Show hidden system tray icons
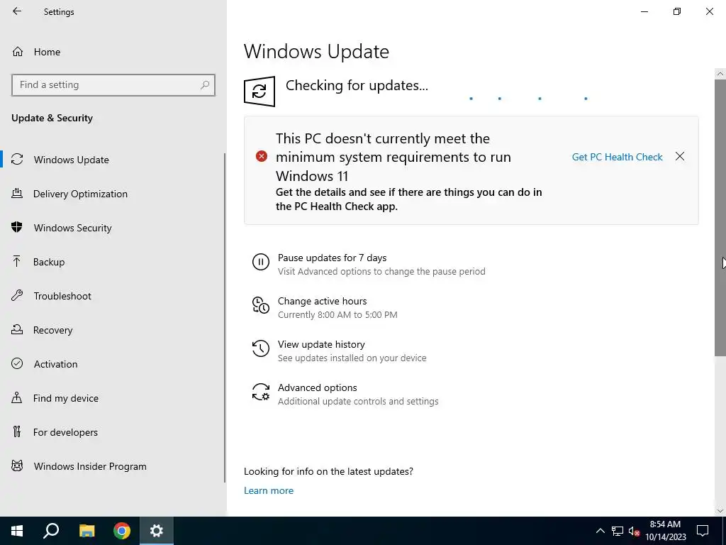Screen dimensions: 726x545 (600, 531)
